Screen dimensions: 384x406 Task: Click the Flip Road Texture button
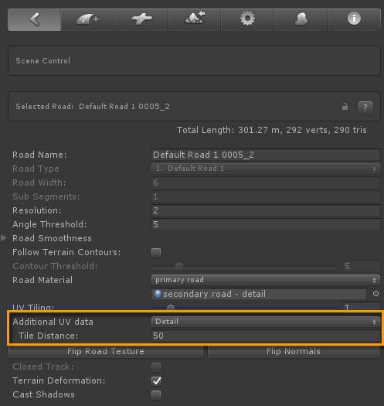click(x=106, y=351)
